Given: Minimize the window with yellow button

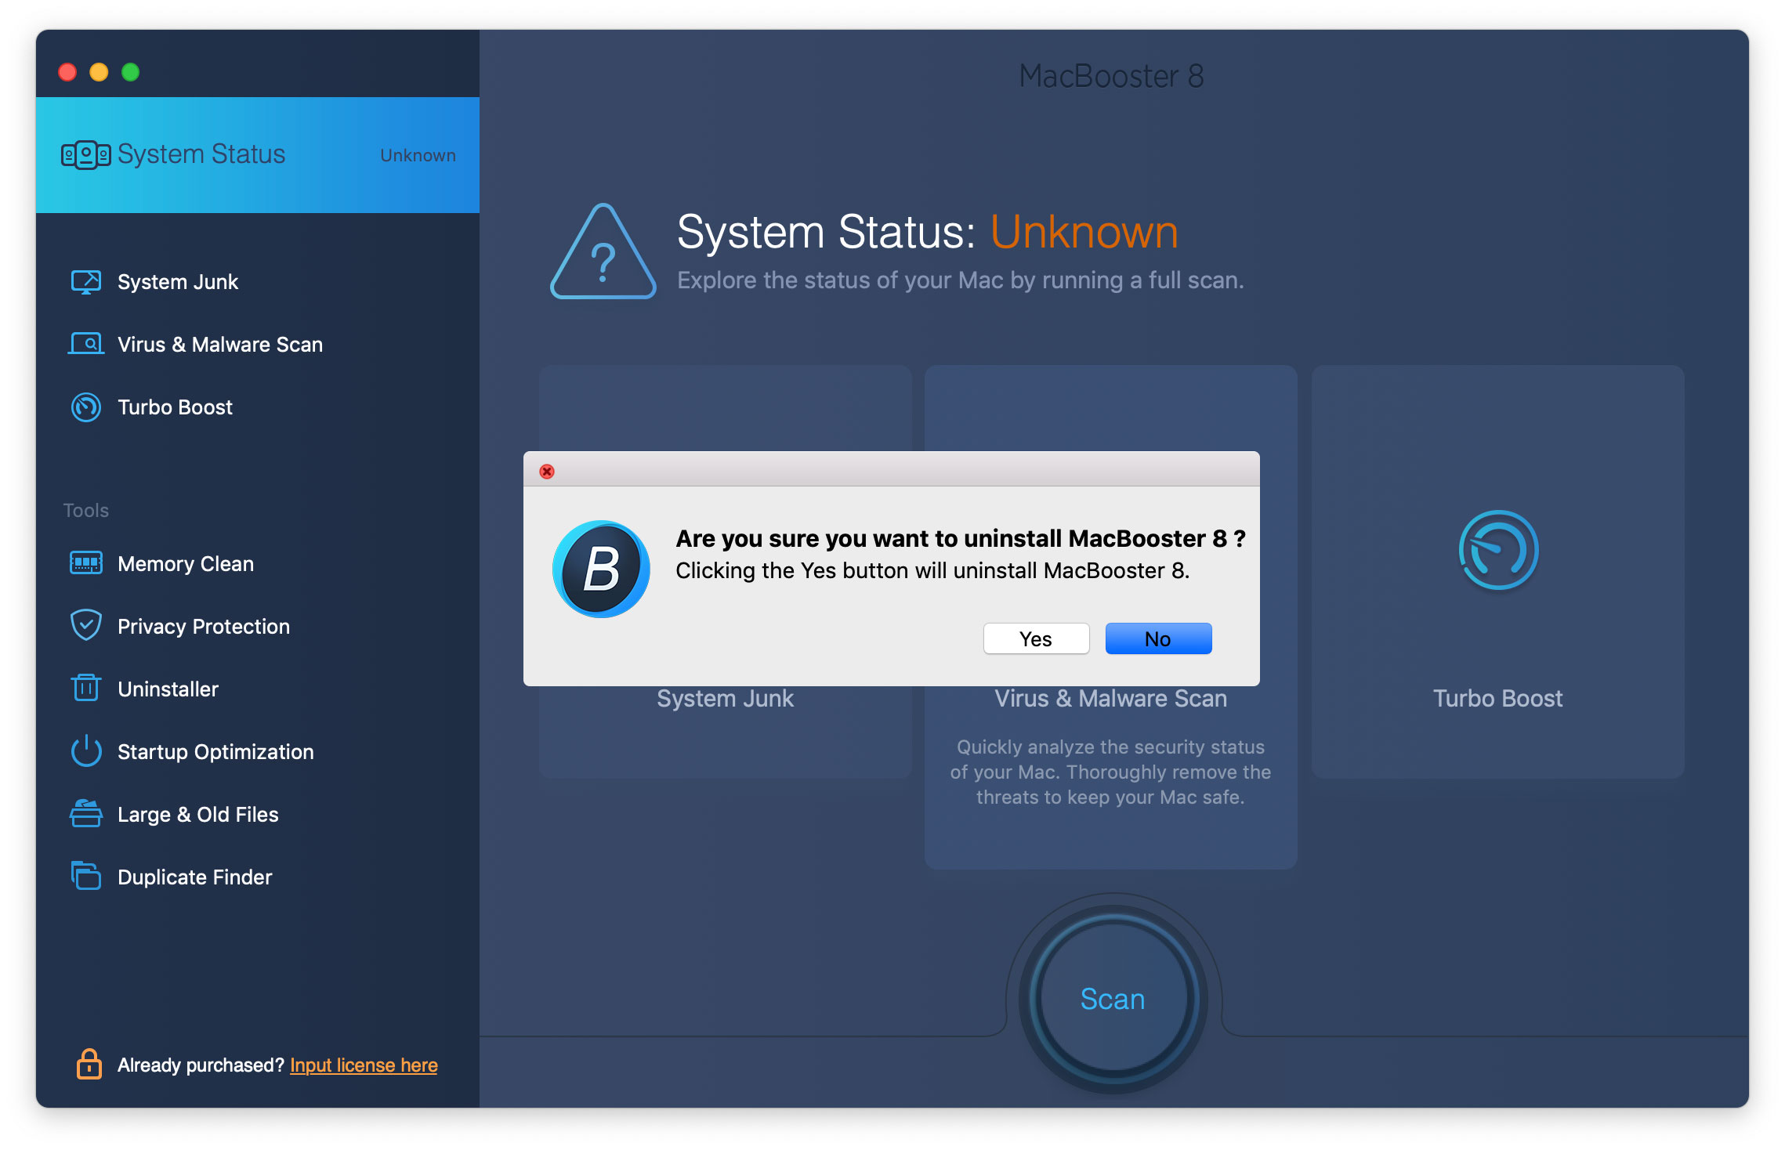Looking at the screenshot, I should coord(99,72).
